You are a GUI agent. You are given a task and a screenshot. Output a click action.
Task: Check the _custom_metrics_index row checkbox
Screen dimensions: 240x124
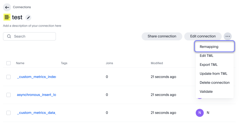(8, 77)
